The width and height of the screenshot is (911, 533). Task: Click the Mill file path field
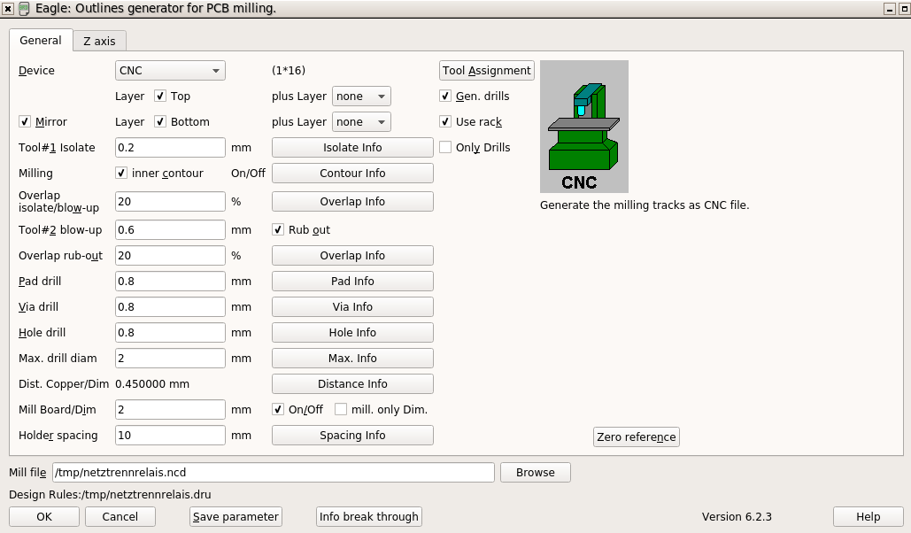coord(273,473)
